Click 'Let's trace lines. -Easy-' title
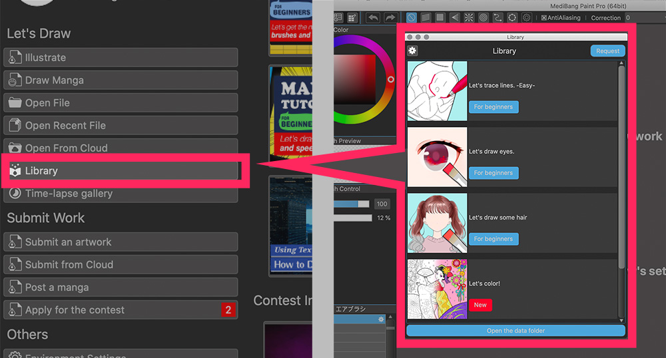Screen dimensions: 666x358 click(x=501, y=85)
